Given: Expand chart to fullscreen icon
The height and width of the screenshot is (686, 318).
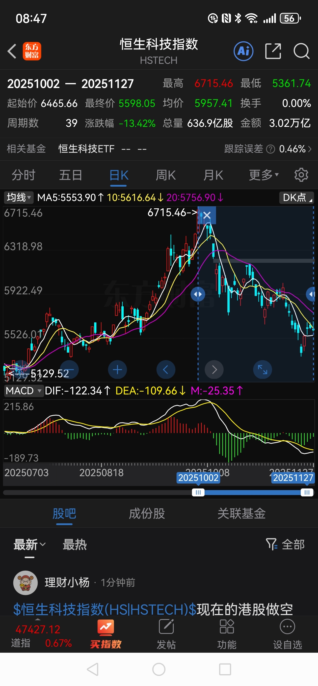Looking at the screenshot, I should 262,370.
